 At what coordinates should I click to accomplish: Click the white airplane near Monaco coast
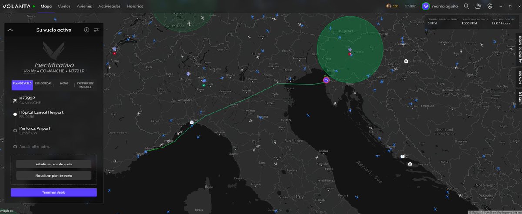pyautogui.click(x=161, y=145)
